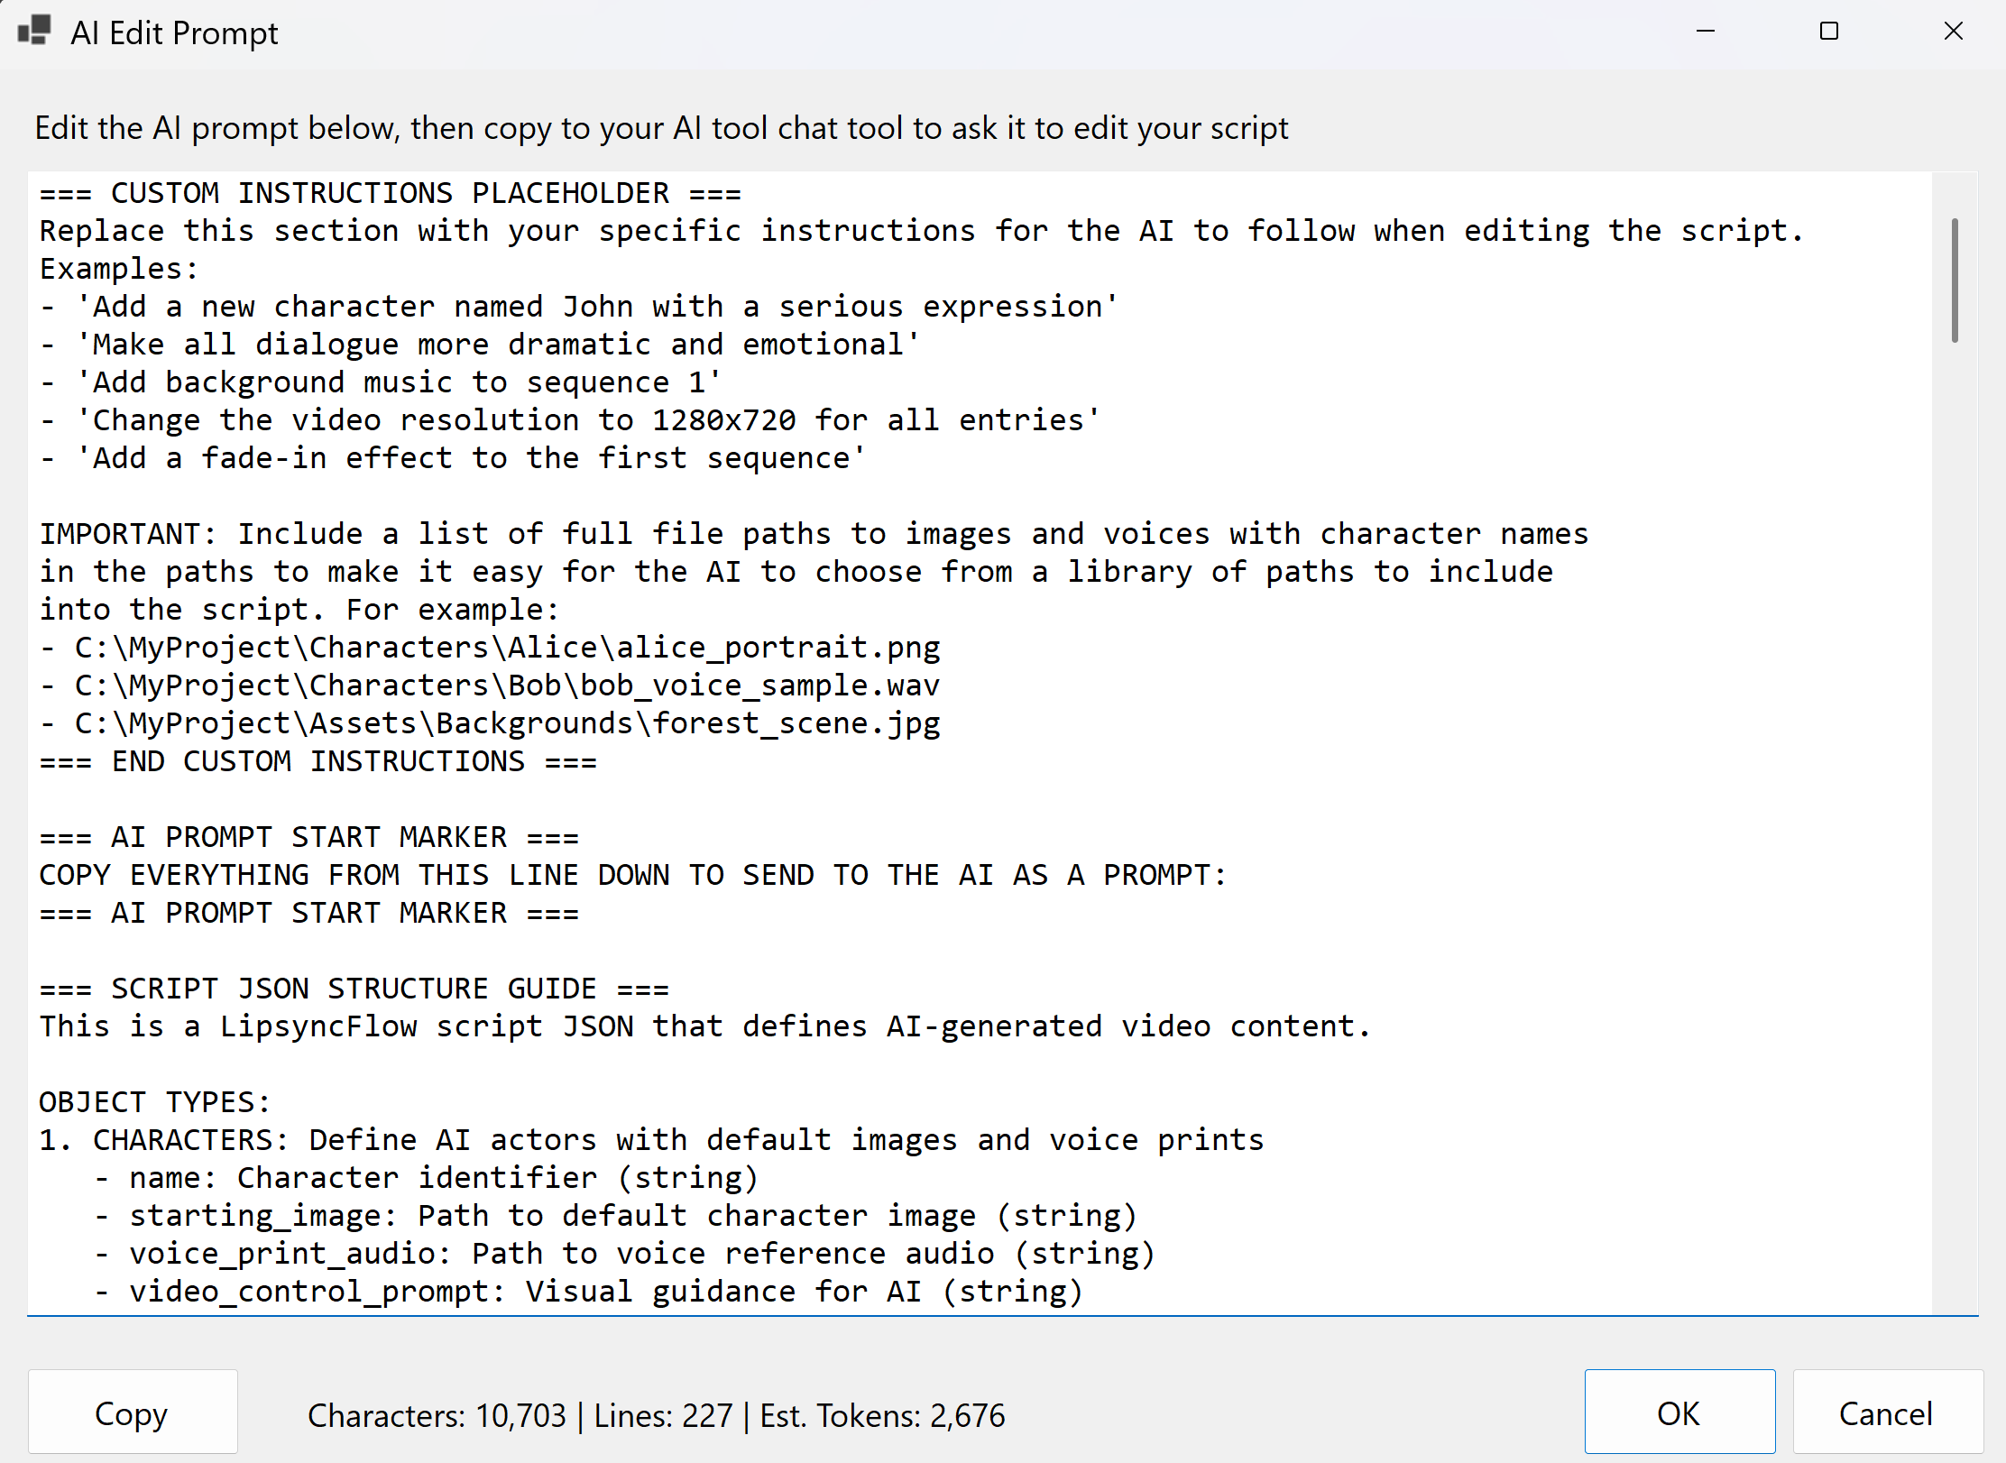2006x1463 pixels.
Task: Confirm the dialog with the OK button
Action: (1679, 1412)
